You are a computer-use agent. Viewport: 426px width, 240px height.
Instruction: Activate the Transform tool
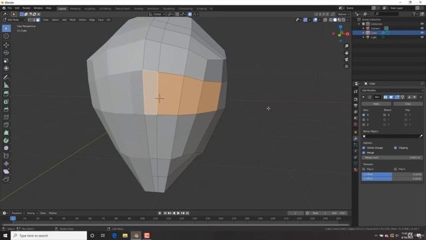(6, 68)
